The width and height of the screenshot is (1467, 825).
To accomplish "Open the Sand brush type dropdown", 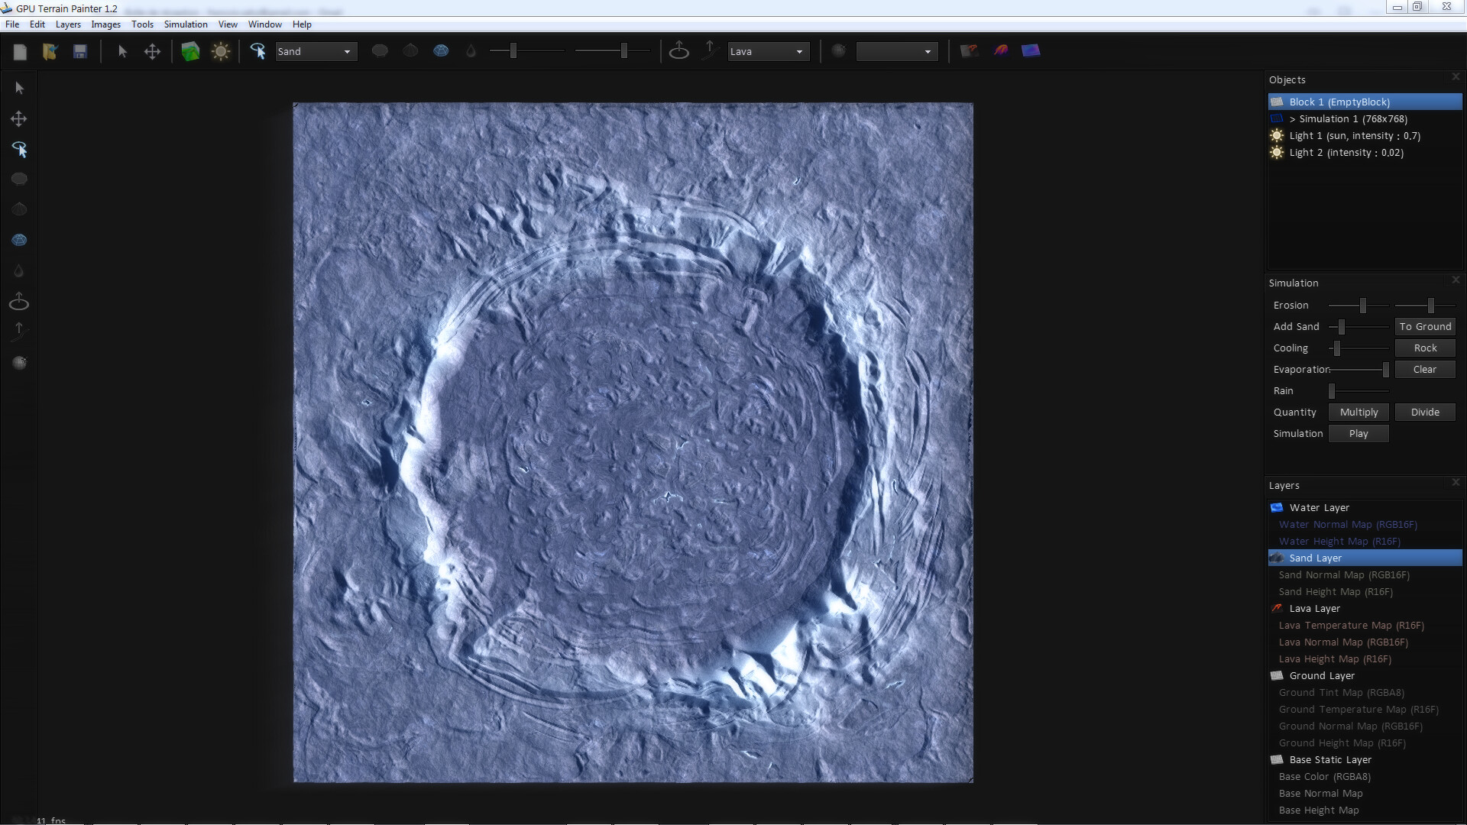I will [x=315, y=51].
